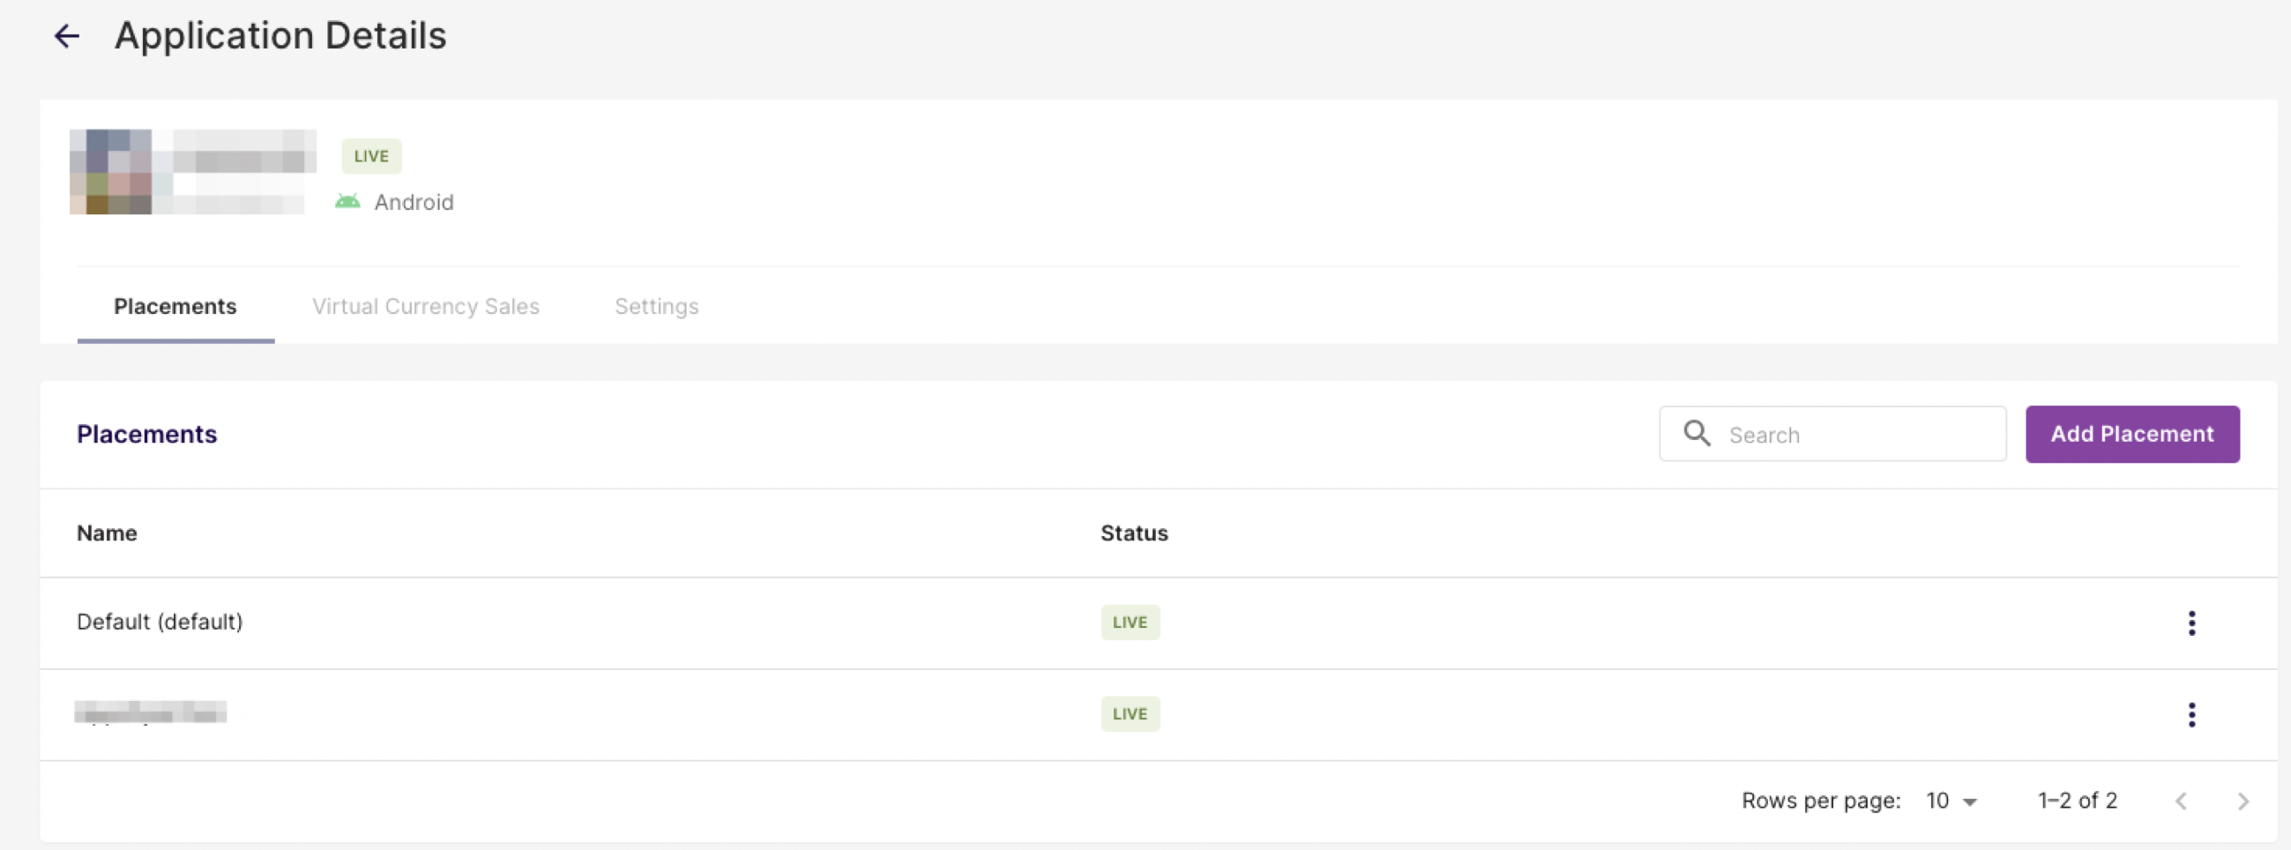Image resolution: width=2291 pixels, height=850 pixels.
Task: Click the pixelated application thumbnail
Action: click(110, 172)
